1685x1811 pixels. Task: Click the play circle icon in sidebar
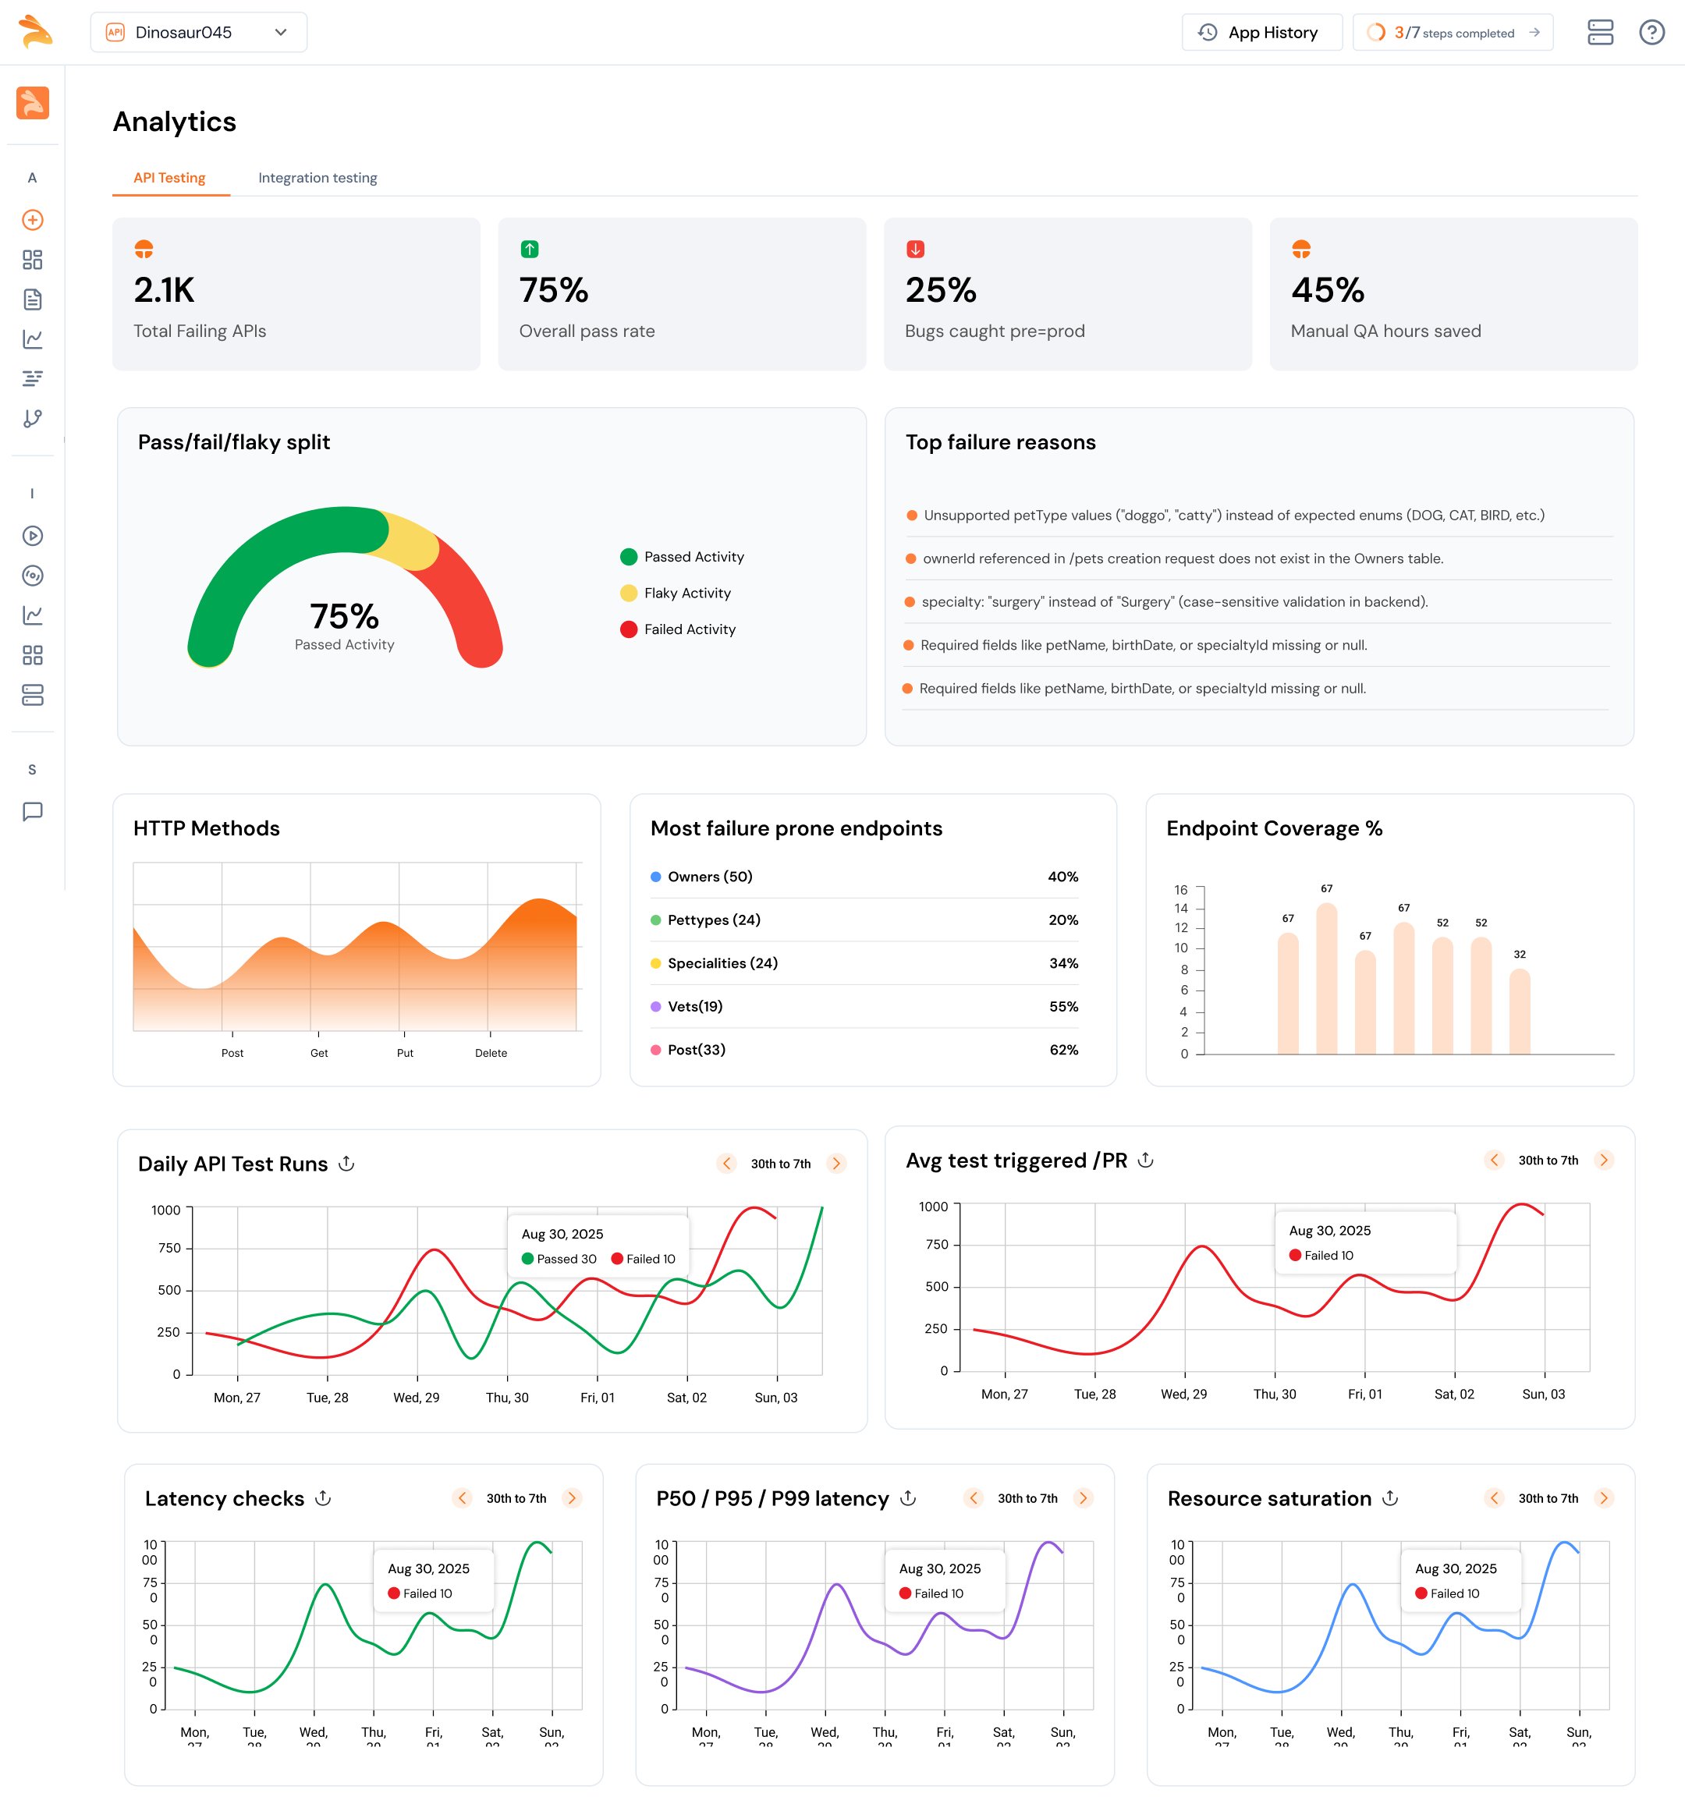33,536
